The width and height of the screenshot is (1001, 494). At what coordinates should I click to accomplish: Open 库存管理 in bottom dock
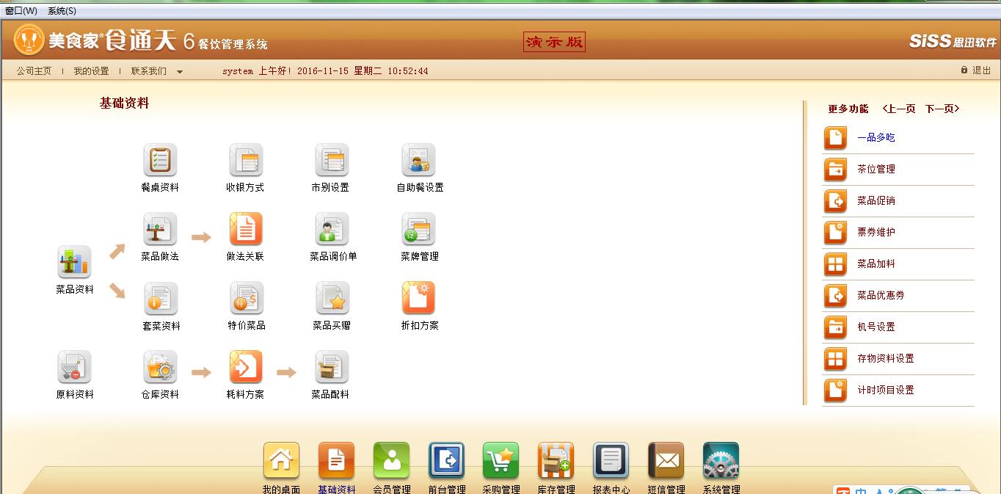click(556, 461)
